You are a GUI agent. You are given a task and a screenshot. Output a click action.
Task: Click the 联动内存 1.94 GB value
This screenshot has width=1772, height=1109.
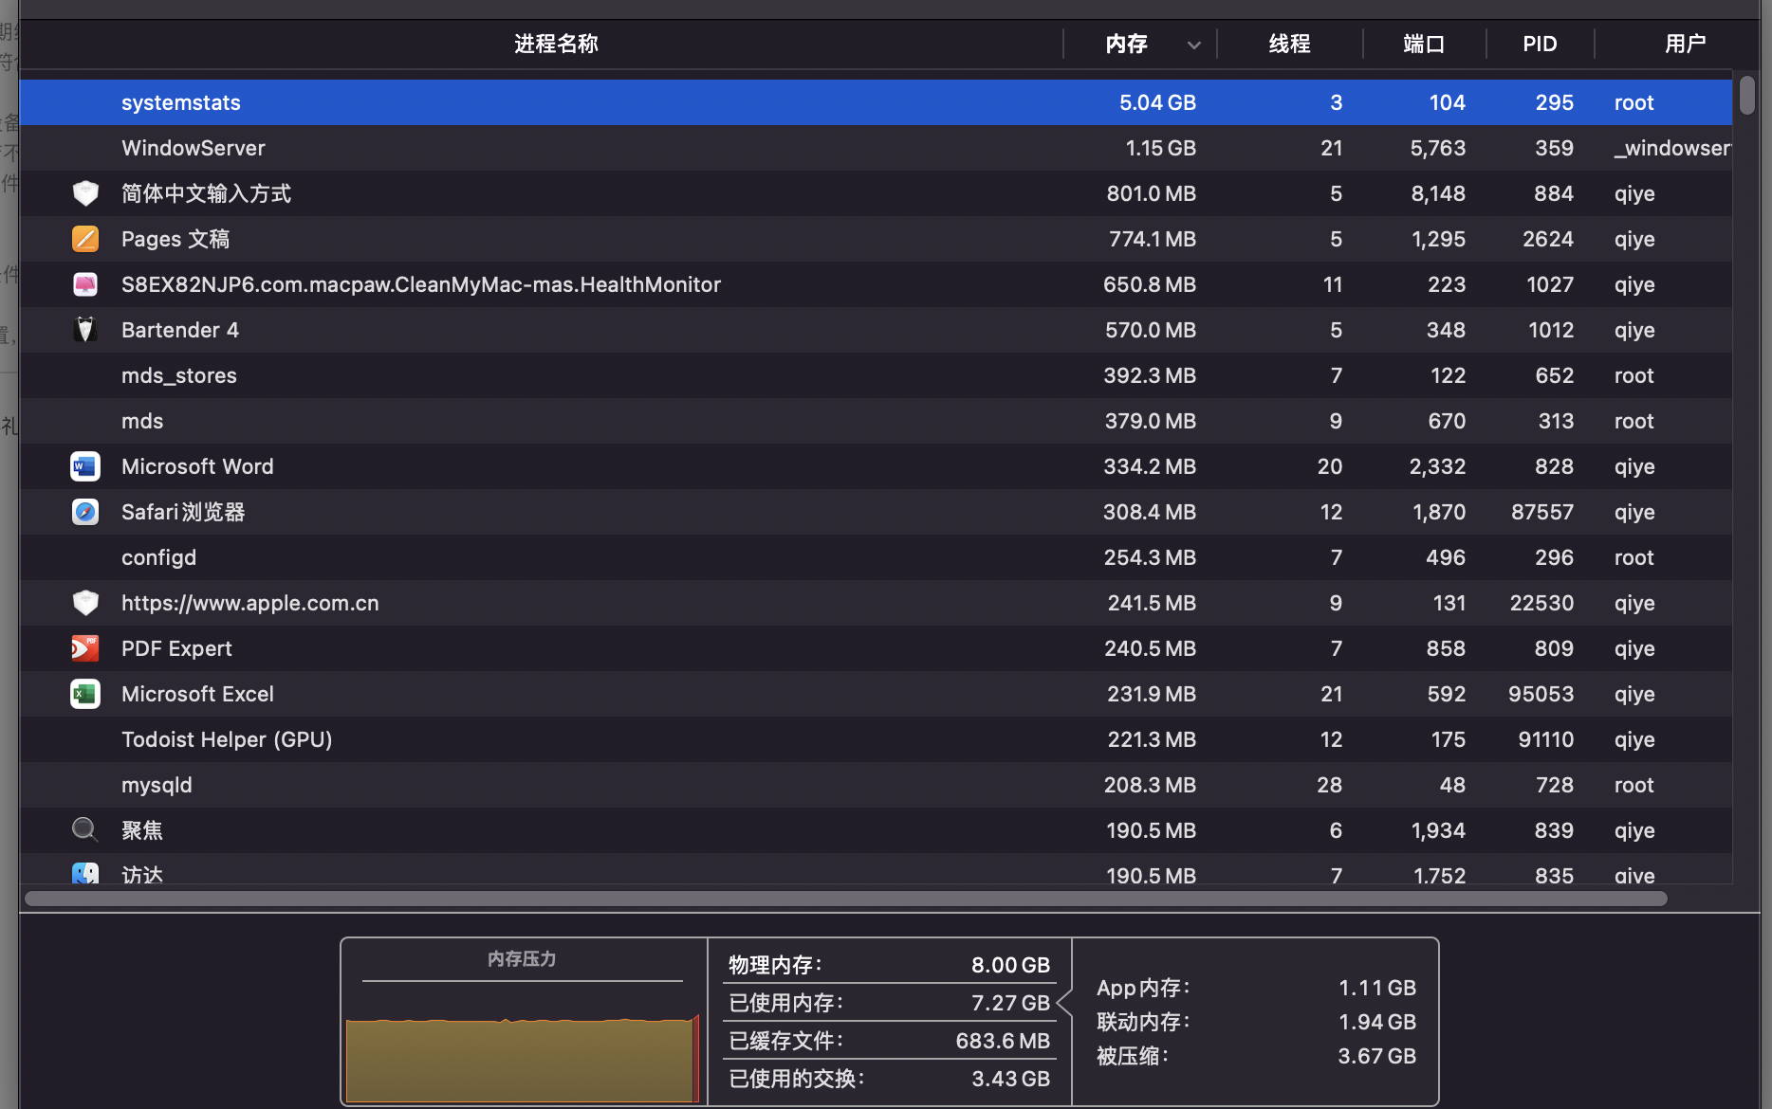tap(1377, 1022)
